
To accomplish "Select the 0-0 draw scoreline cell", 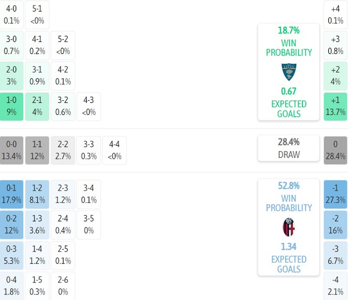I will click(12, 150).
